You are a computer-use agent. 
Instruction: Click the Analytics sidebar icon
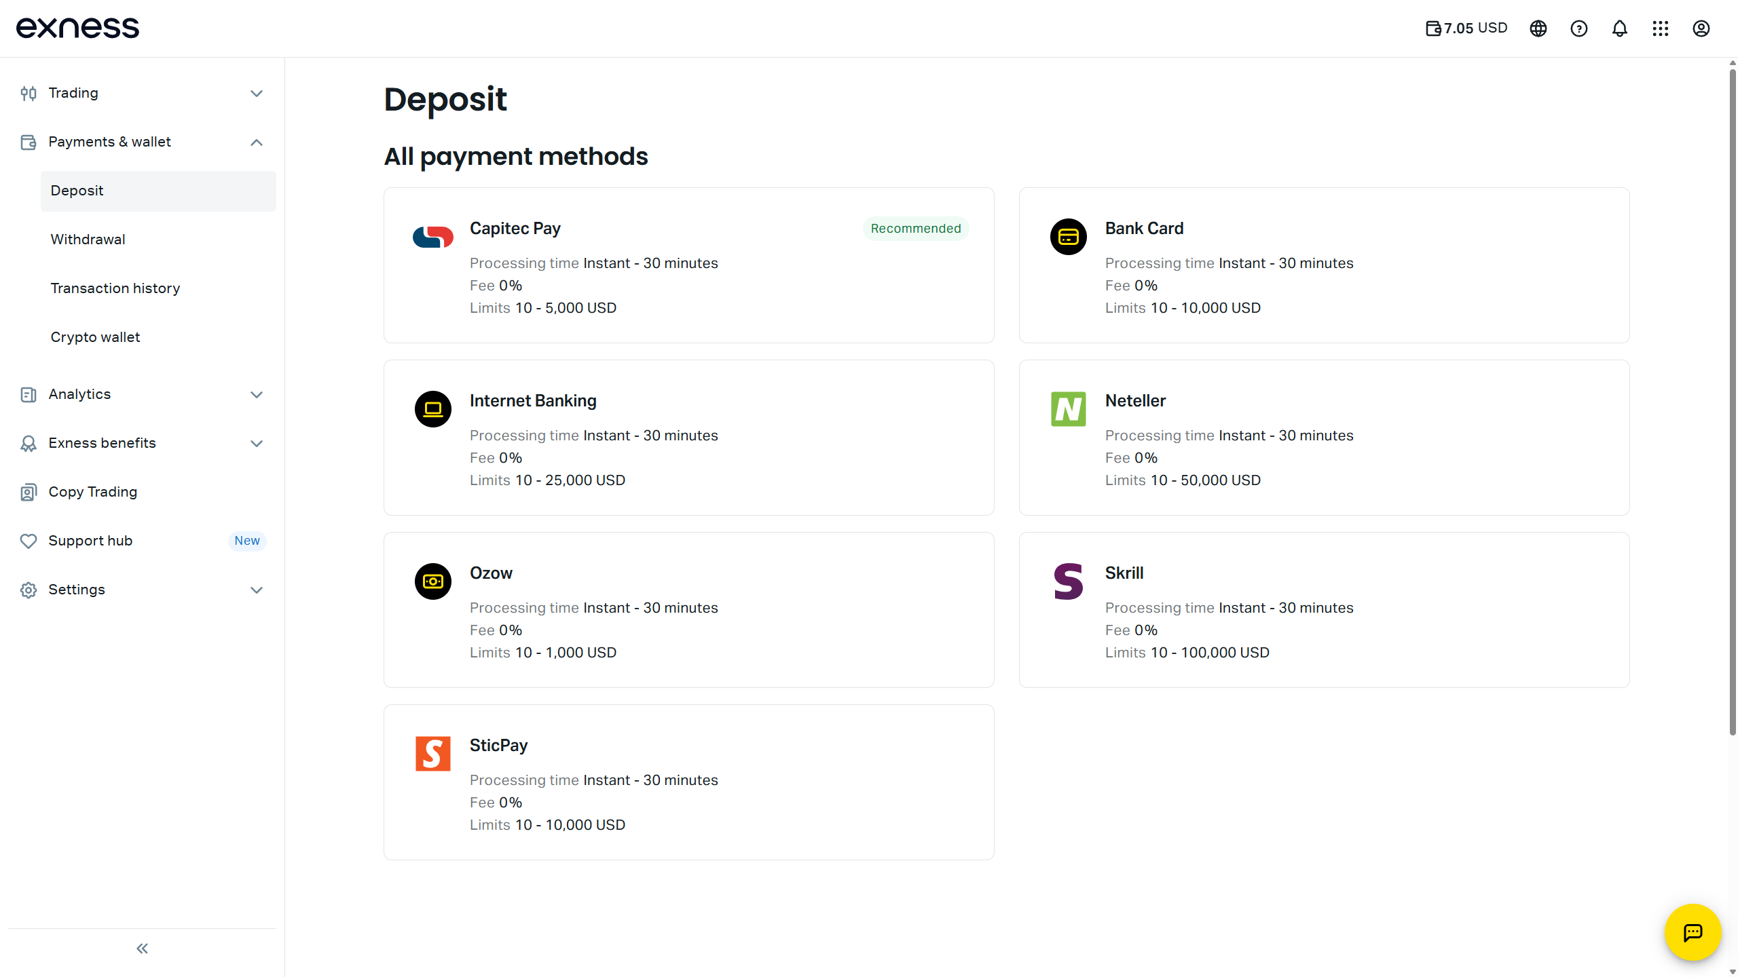pos(29,395)
